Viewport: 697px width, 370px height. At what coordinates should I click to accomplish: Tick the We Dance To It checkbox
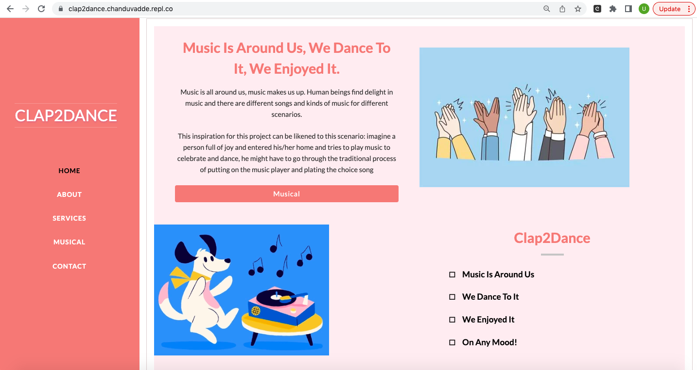point(452,297)
